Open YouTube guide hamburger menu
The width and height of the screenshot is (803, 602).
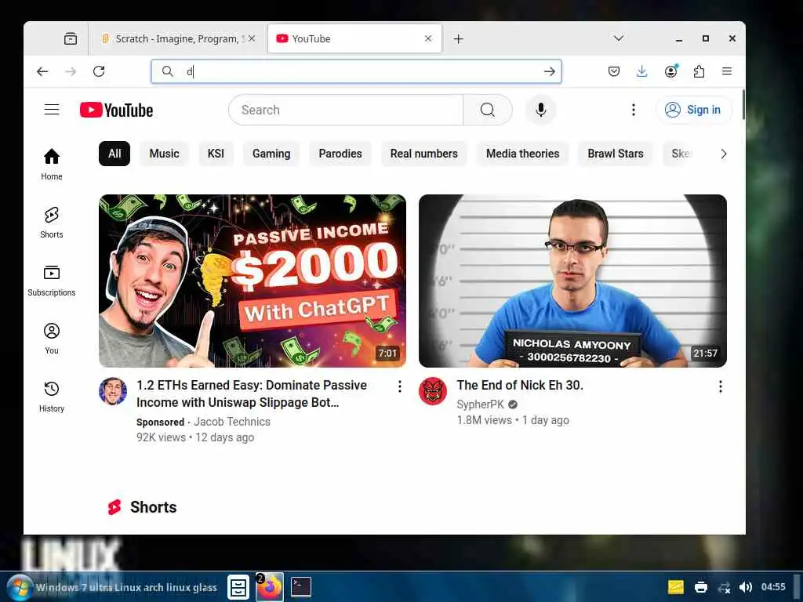tap(52, 110)
